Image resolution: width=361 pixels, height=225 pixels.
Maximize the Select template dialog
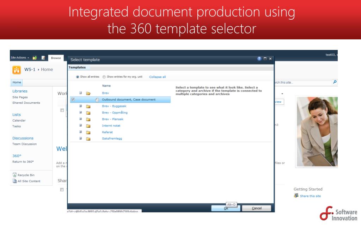[265, 59]
